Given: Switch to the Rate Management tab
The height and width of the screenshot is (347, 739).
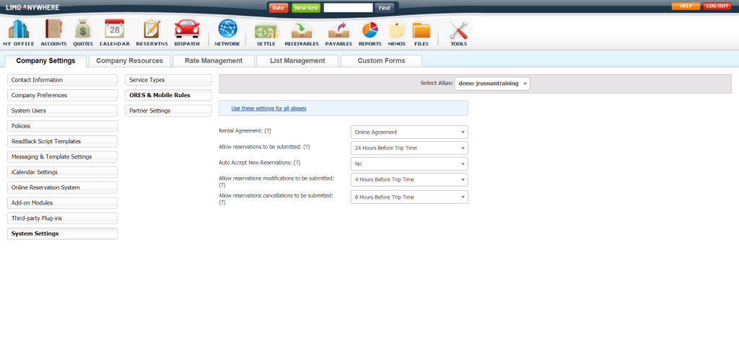Looking at the screenshot, I should pos(214,61).
